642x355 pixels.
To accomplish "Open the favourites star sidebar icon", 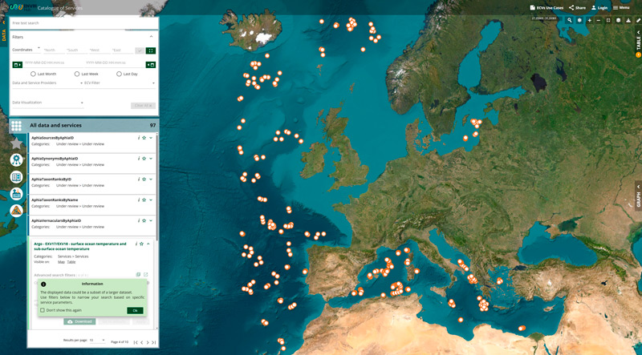I will pyautogui.click(x=16, y=143).
